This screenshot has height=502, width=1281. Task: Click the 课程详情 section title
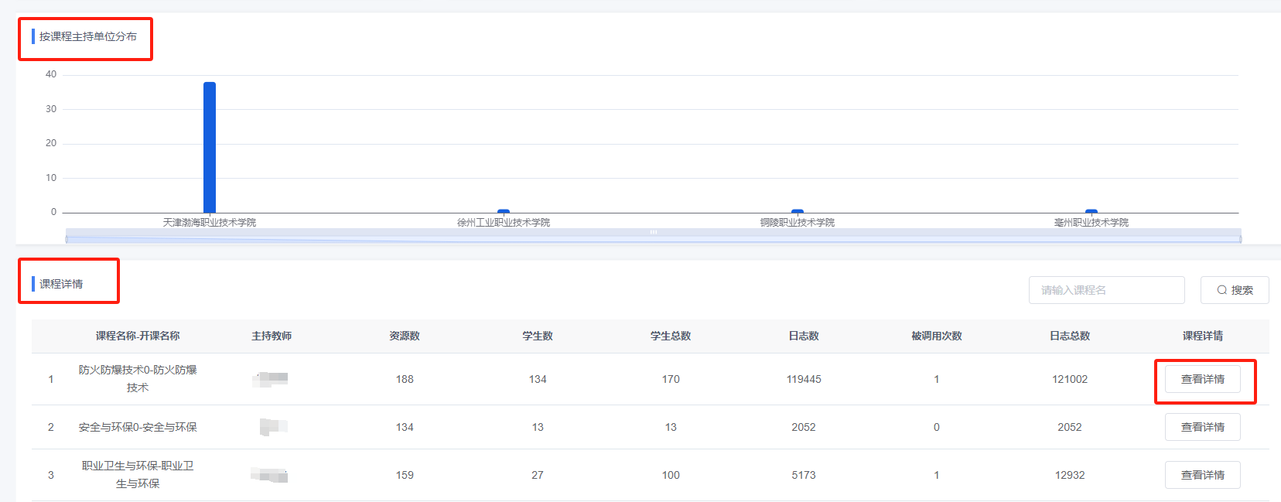point(61,284)
